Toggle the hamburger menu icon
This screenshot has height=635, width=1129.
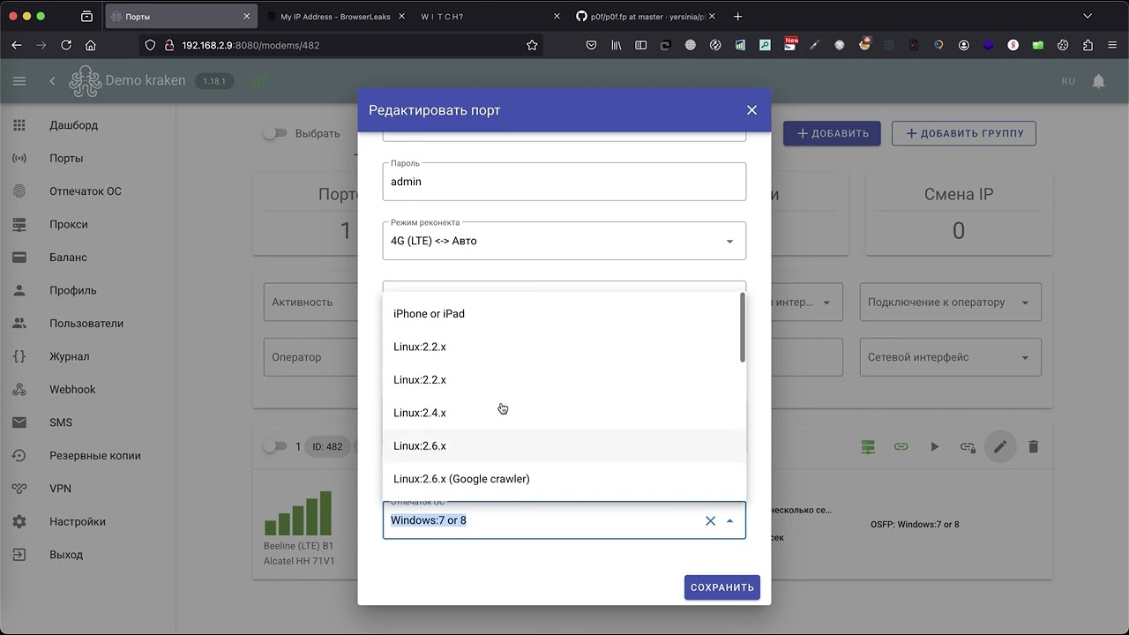pyautogui.click(x=19, y=81)
